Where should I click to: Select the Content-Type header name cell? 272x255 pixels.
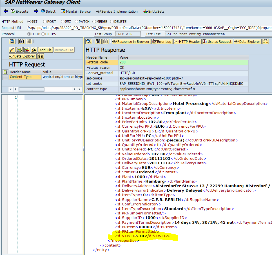click(25, 77)
